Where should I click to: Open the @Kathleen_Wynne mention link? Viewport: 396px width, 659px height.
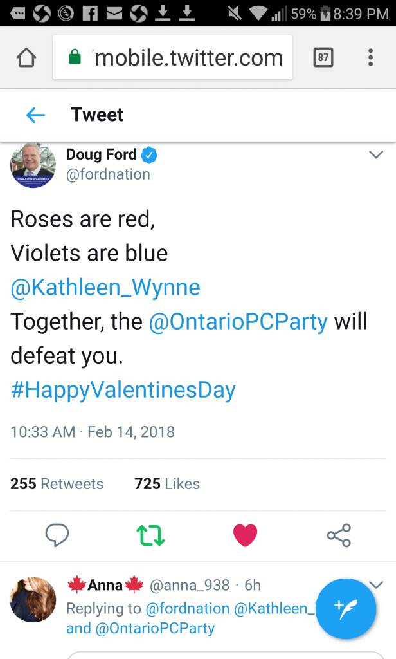coord(105,288)
